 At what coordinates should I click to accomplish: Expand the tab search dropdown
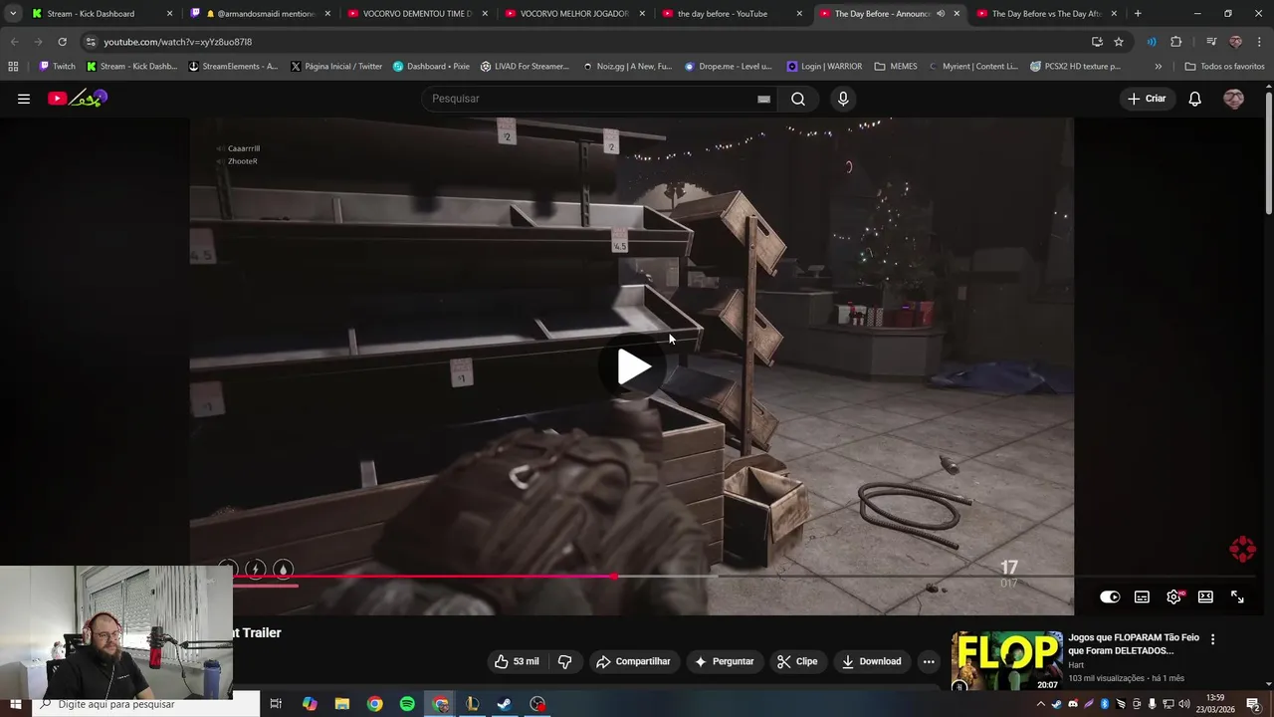(12, 14)
